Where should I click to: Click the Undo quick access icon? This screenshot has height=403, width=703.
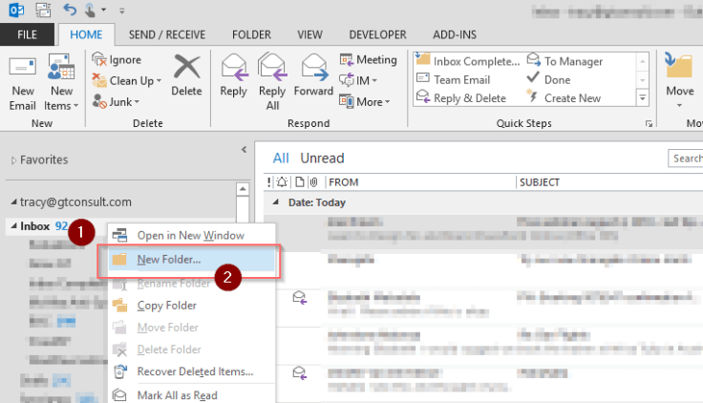coord(70,10)
